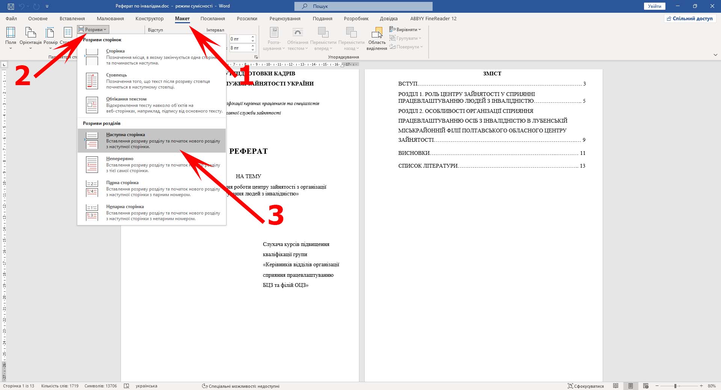721x390 pixels.
Task: Switch to the Посилання tab
Action: pos(213,18)
